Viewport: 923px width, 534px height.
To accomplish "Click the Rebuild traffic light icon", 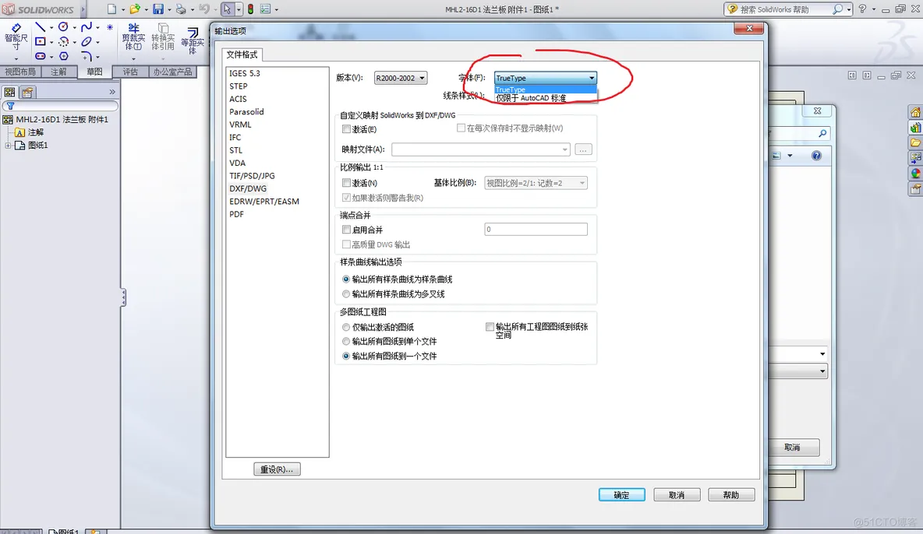I will point(251,9).
